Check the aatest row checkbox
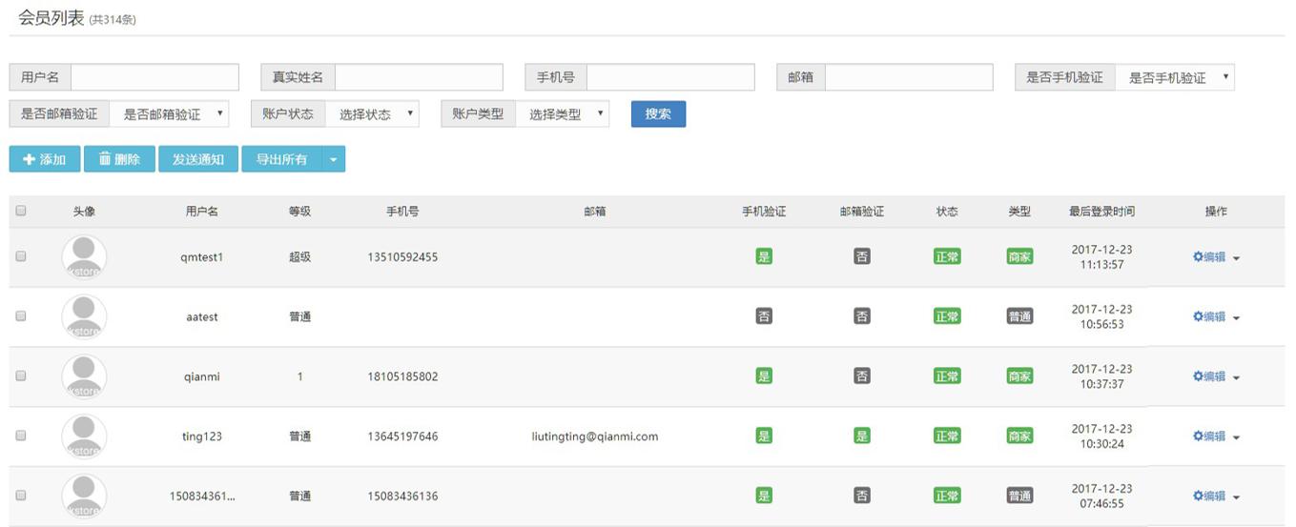1296x527 pixels. pos(21,315)
